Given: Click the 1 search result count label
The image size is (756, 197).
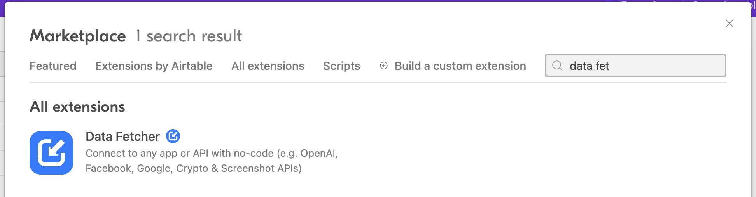Looking at the screenshot, I should (x=189, y=36).
